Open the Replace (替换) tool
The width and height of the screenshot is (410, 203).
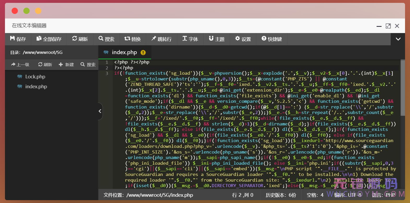point(133,39)
